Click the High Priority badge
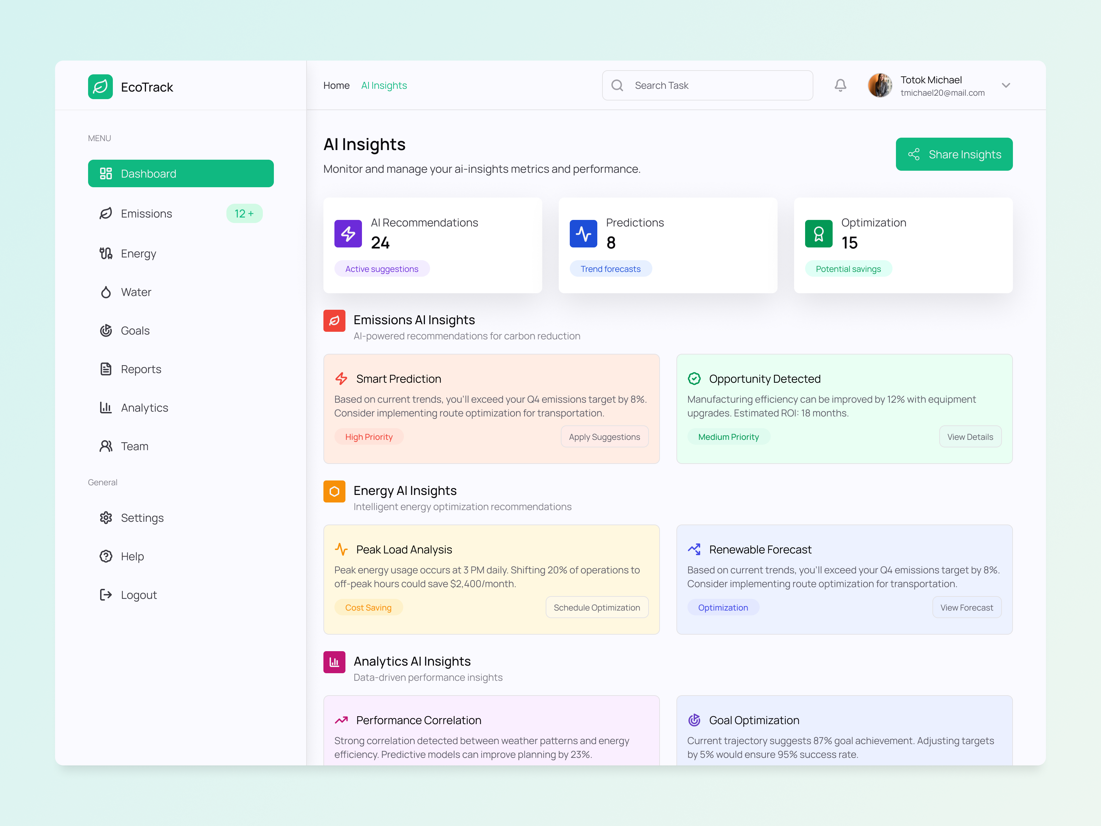The image size is (1101, 826). pyautogui.click(x=369, y=437)
